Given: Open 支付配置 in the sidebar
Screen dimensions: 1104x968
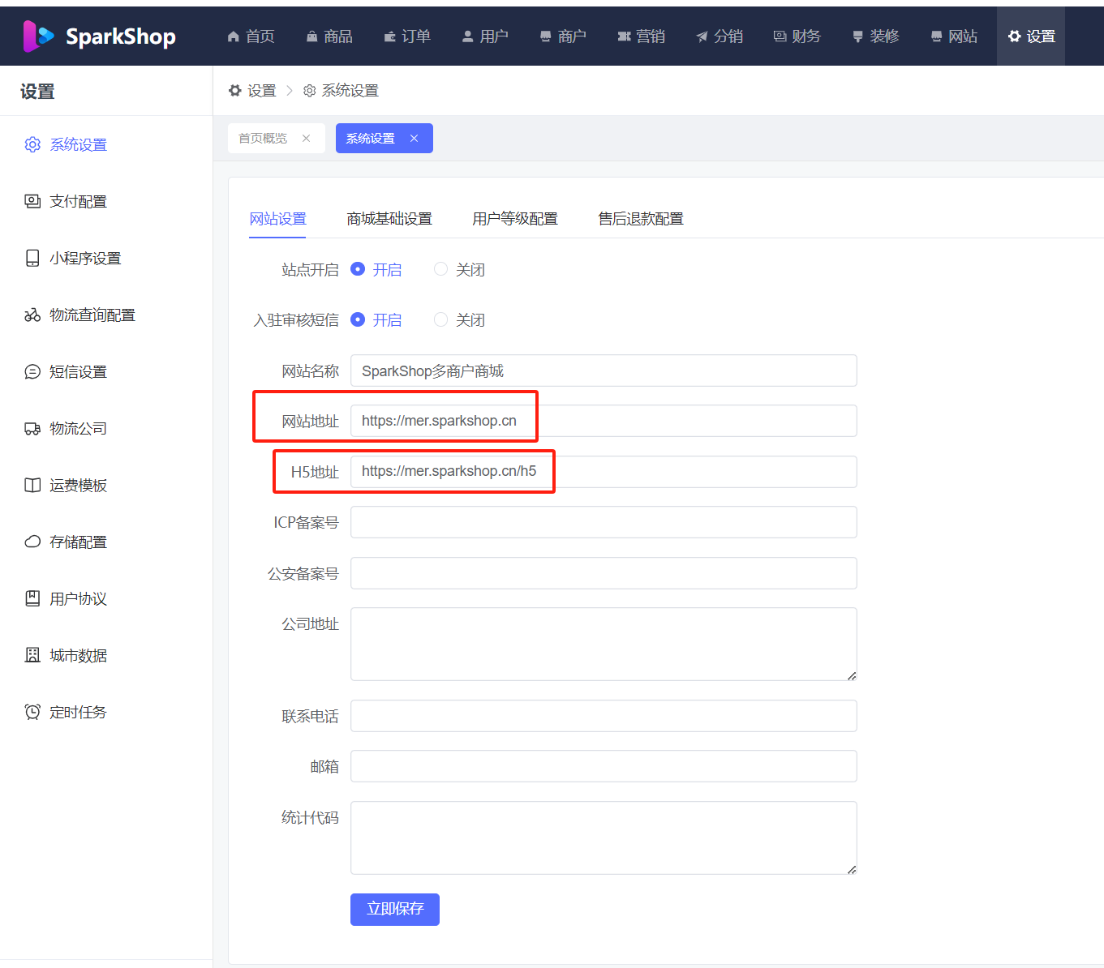Looking at the screenshot, I should (78, 201).
